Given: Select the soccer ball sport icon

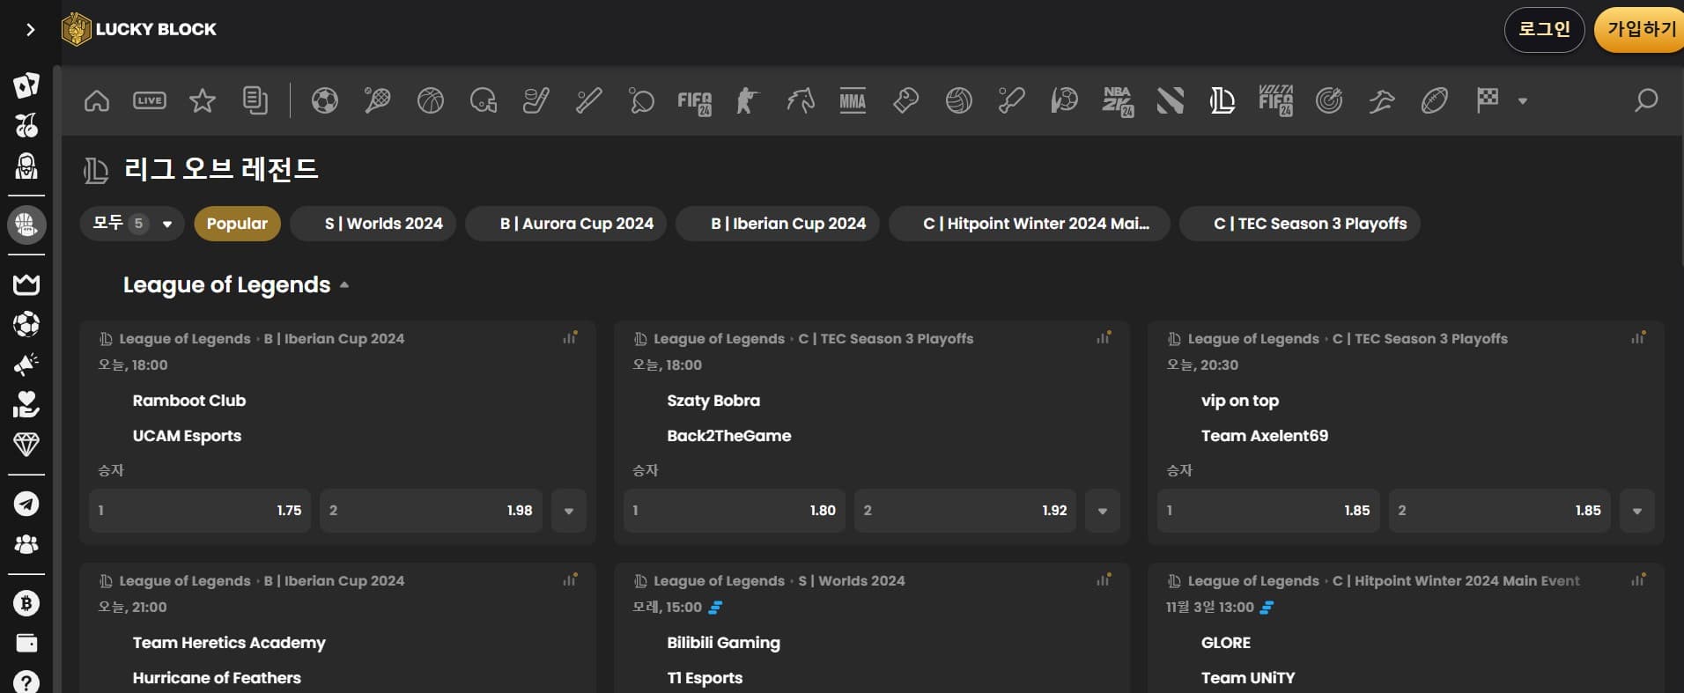Looking at the screenshot, I should point(325,100).
